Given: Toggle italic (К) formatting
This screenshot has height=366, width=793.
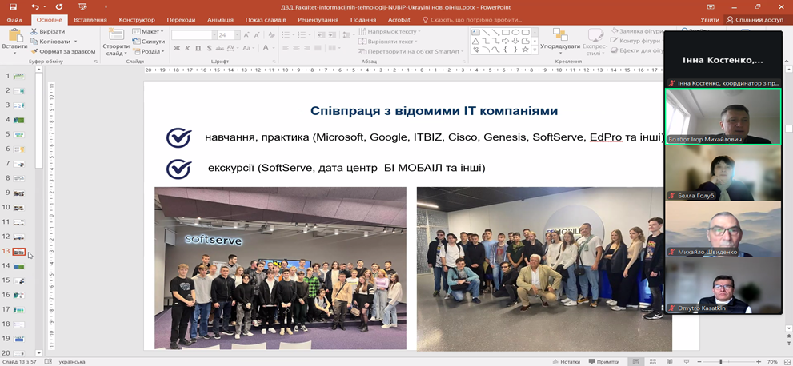Looking at the screenshot, I should pos(187,49).
